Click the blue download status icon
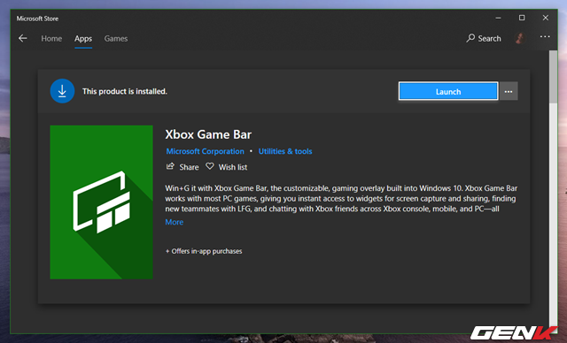Image resolution: width=567 pixels, height=343 pixels. (x=62, y=91)
